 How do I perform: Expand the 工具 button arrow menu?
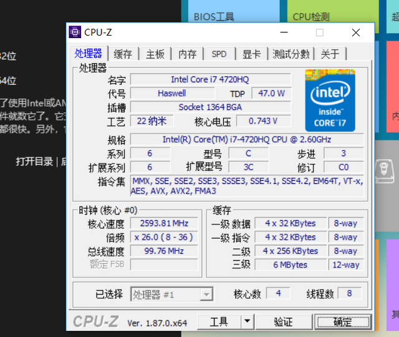248,321
